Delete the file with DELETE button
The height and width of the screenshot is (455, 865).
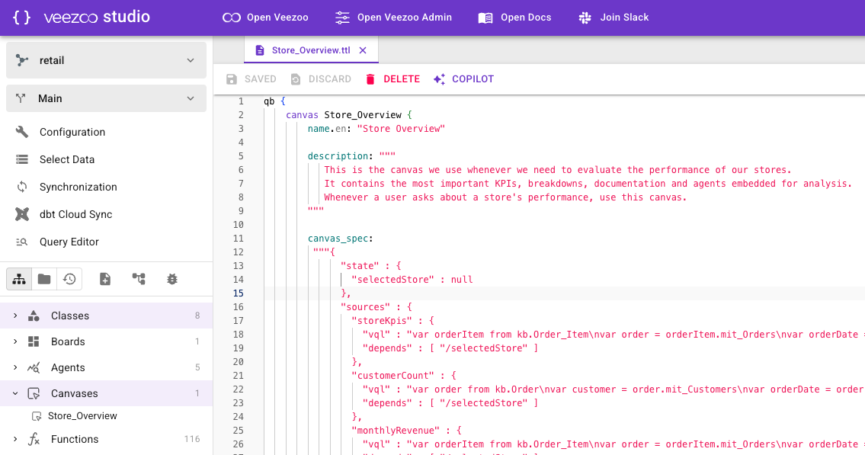coord(392,79)
